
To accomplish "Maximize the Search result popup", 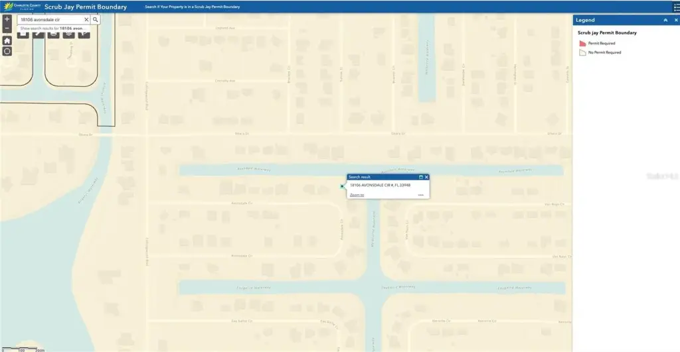I will pyautogui.click(x=420, y=177).
